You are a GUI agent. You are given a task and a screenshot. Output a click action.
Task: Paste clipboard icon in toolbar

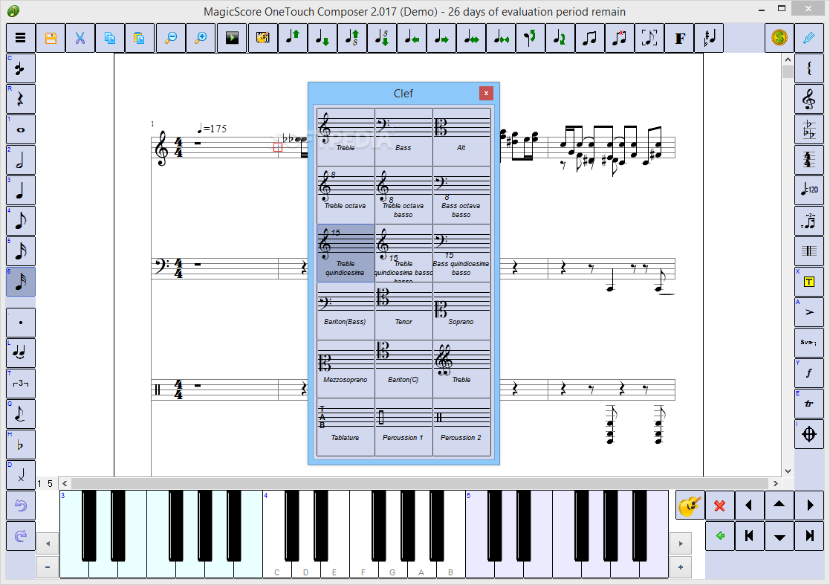pos(139,38)
